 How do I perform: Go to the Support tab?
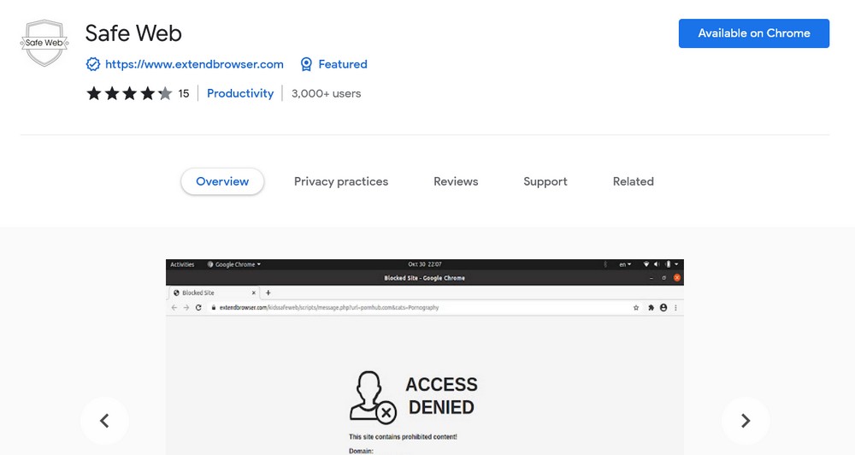[x=545, y=181]
